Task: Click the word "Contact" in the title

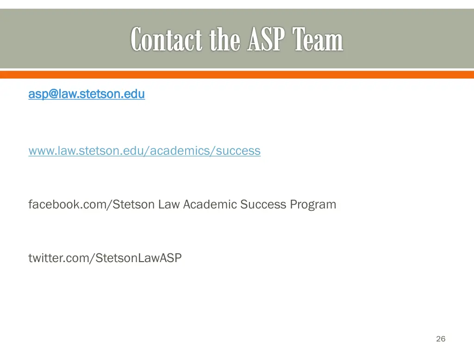Action: (x=166, y=40)
